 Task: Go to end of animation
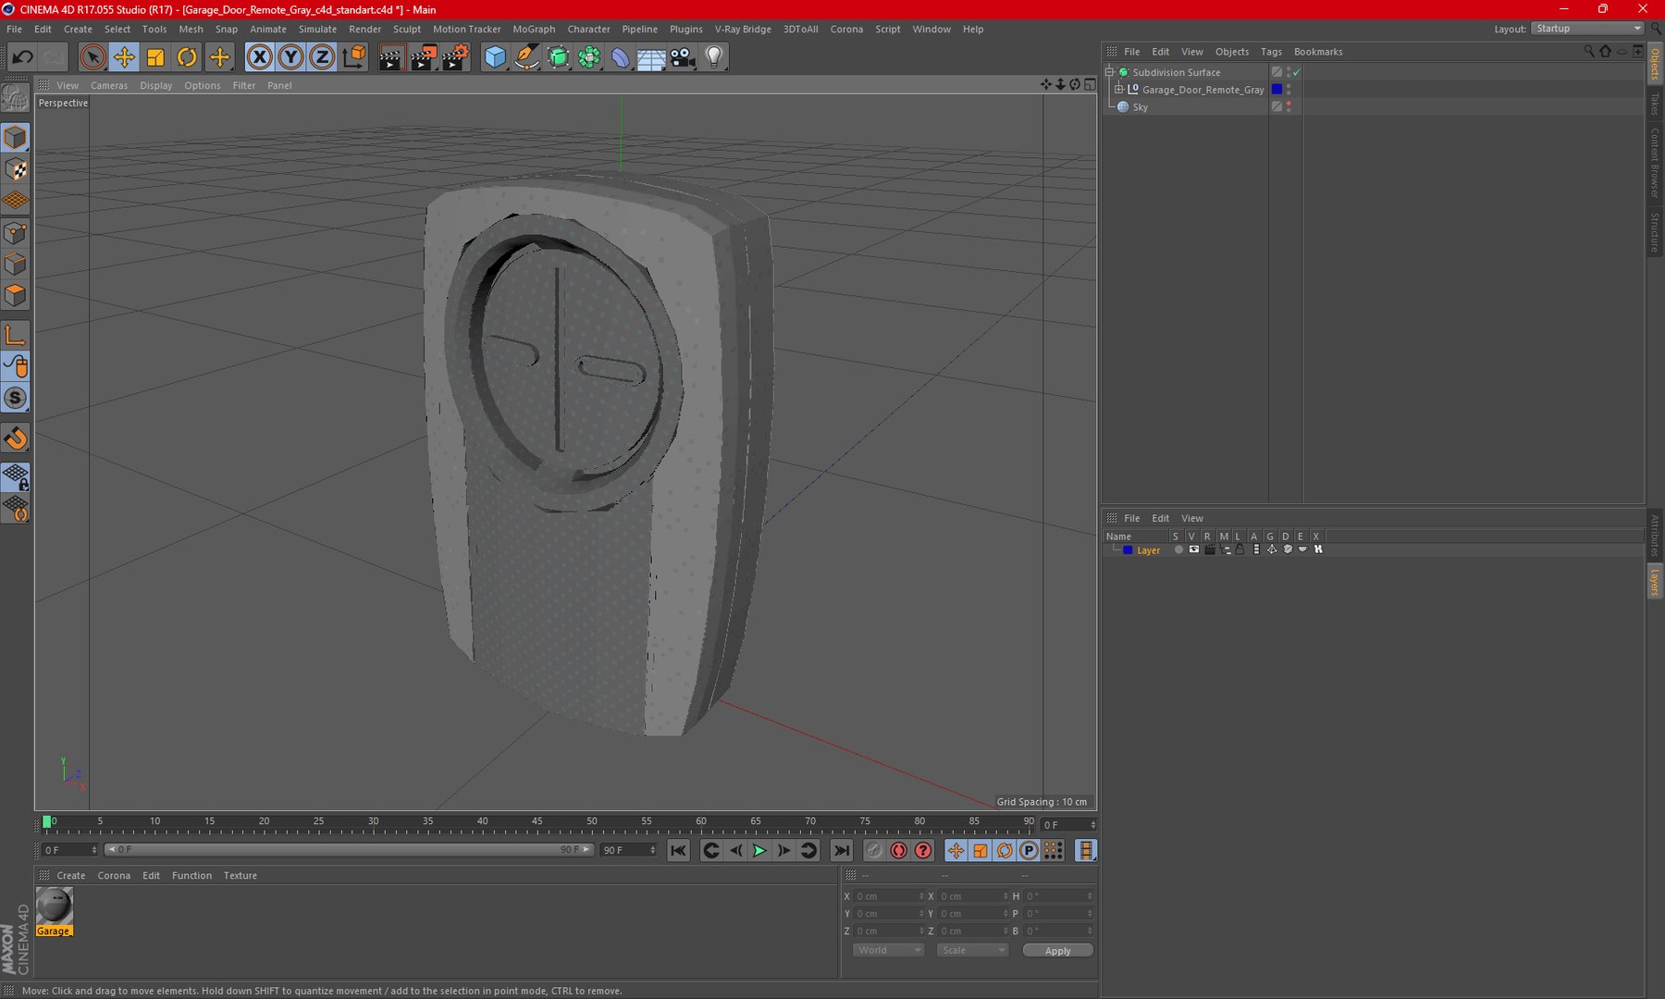coord(842,851)
